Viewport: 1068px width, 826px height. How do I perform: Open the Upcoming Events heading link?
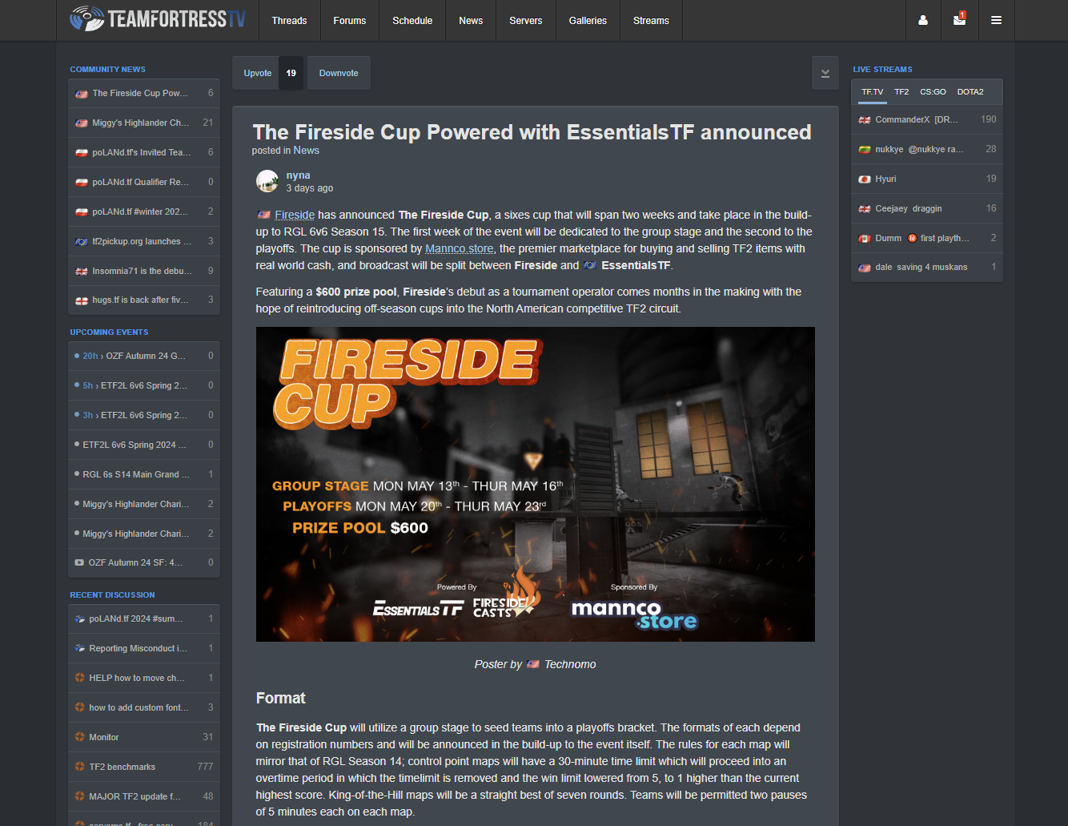tap(109, 332)
